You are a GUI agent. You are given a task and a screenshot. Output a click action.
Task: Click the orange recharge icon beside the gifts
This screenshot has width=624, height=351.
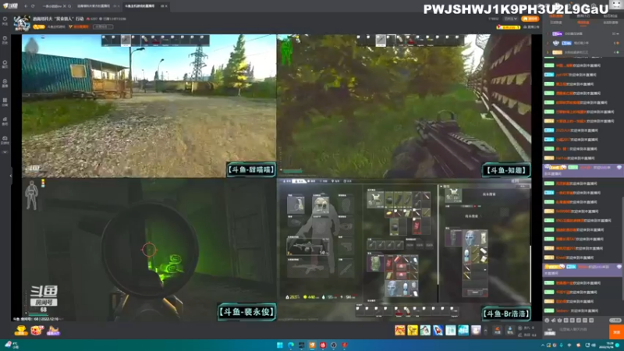pos(498,330)
